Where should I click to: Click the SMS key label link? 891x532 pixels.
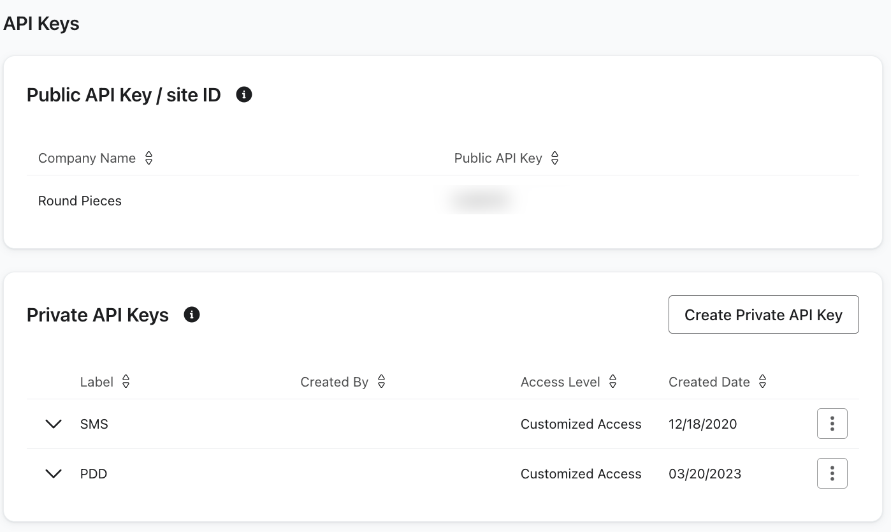click(94, 424)
